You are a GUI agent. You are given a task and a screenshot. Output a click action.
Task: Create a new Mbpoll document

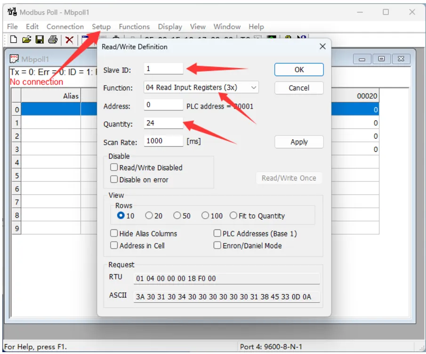point(13,39)
